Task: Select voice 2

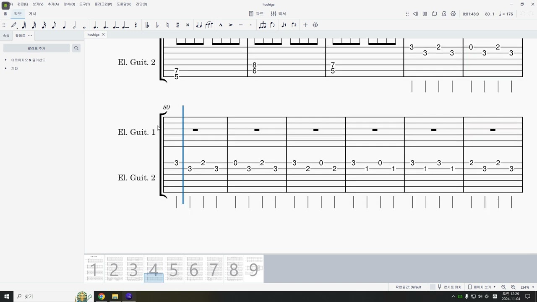Action: pyautogui.click(x=294, y=25)
